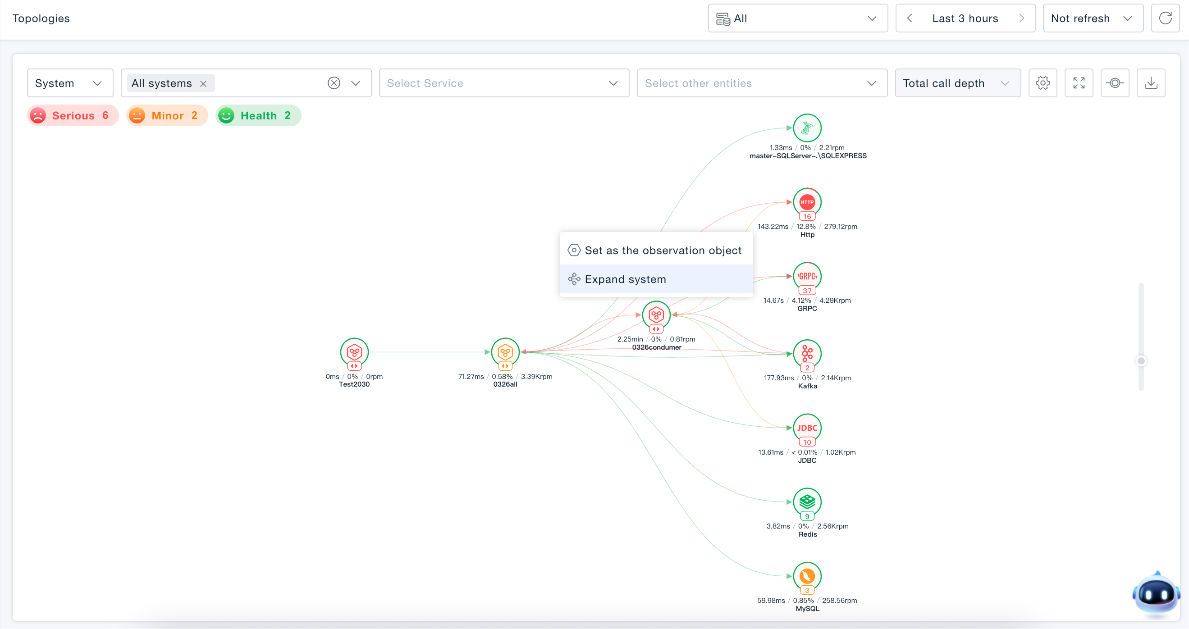Select the Redis node icon

click(807, 502)
